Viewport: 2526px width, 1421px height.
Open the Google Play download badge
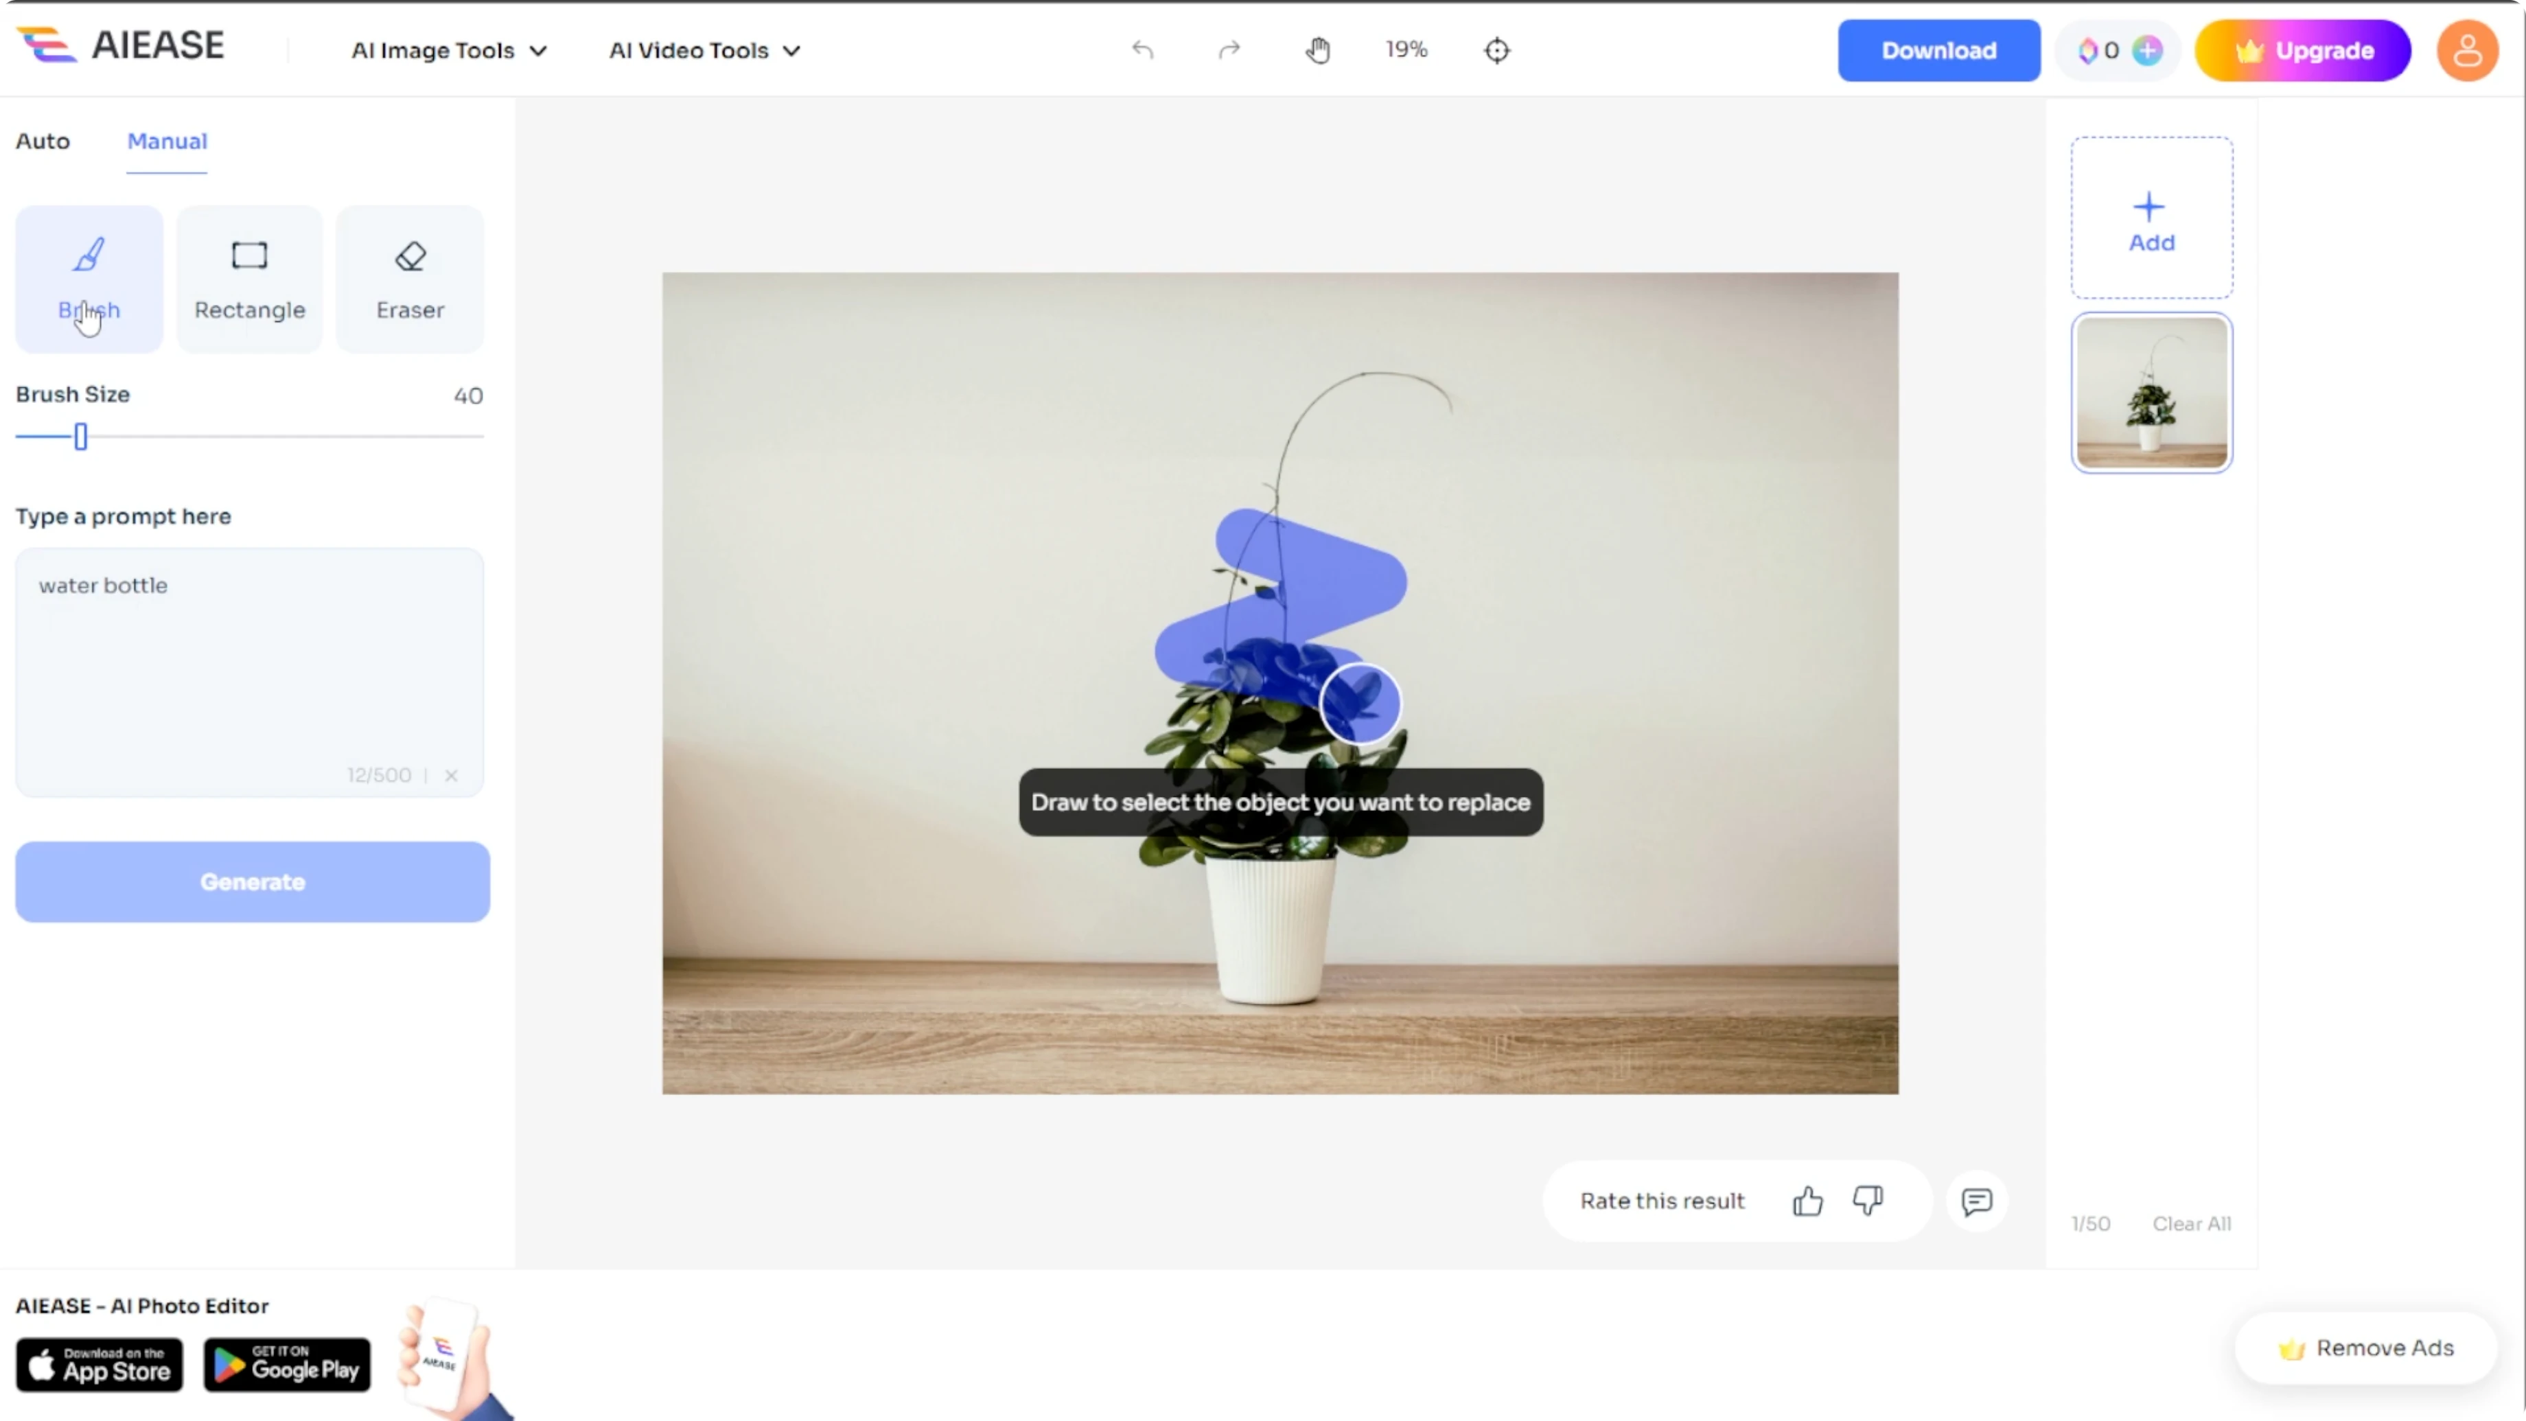(288, 1364)
